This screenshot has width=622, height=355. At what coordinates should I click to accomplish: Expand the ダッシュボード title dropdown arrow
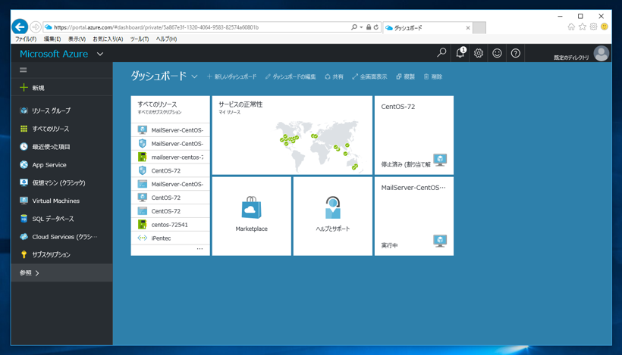click(x=194, y=76)
